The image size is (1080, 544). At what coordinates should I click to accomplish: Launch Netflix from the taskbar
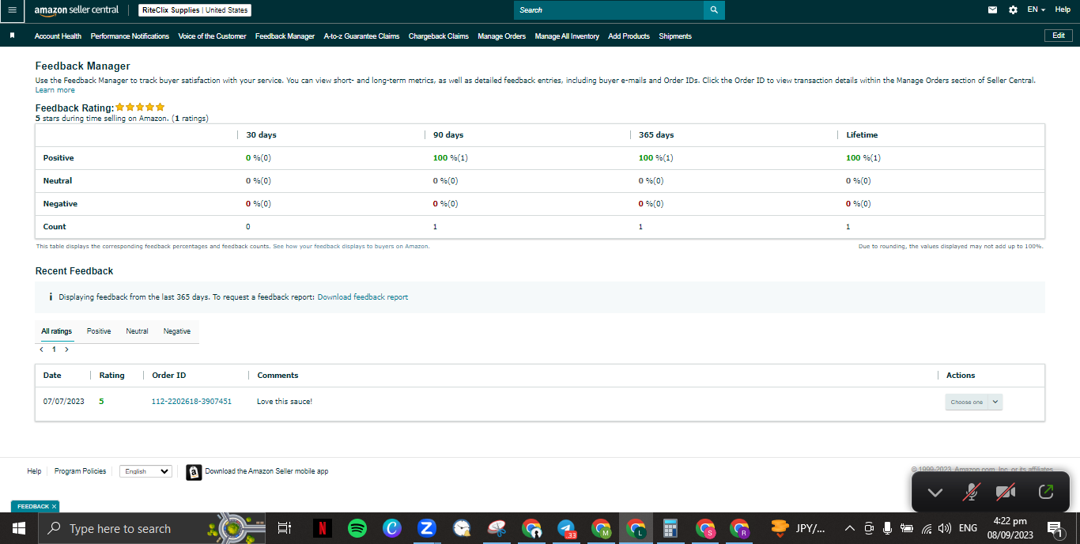322,528
